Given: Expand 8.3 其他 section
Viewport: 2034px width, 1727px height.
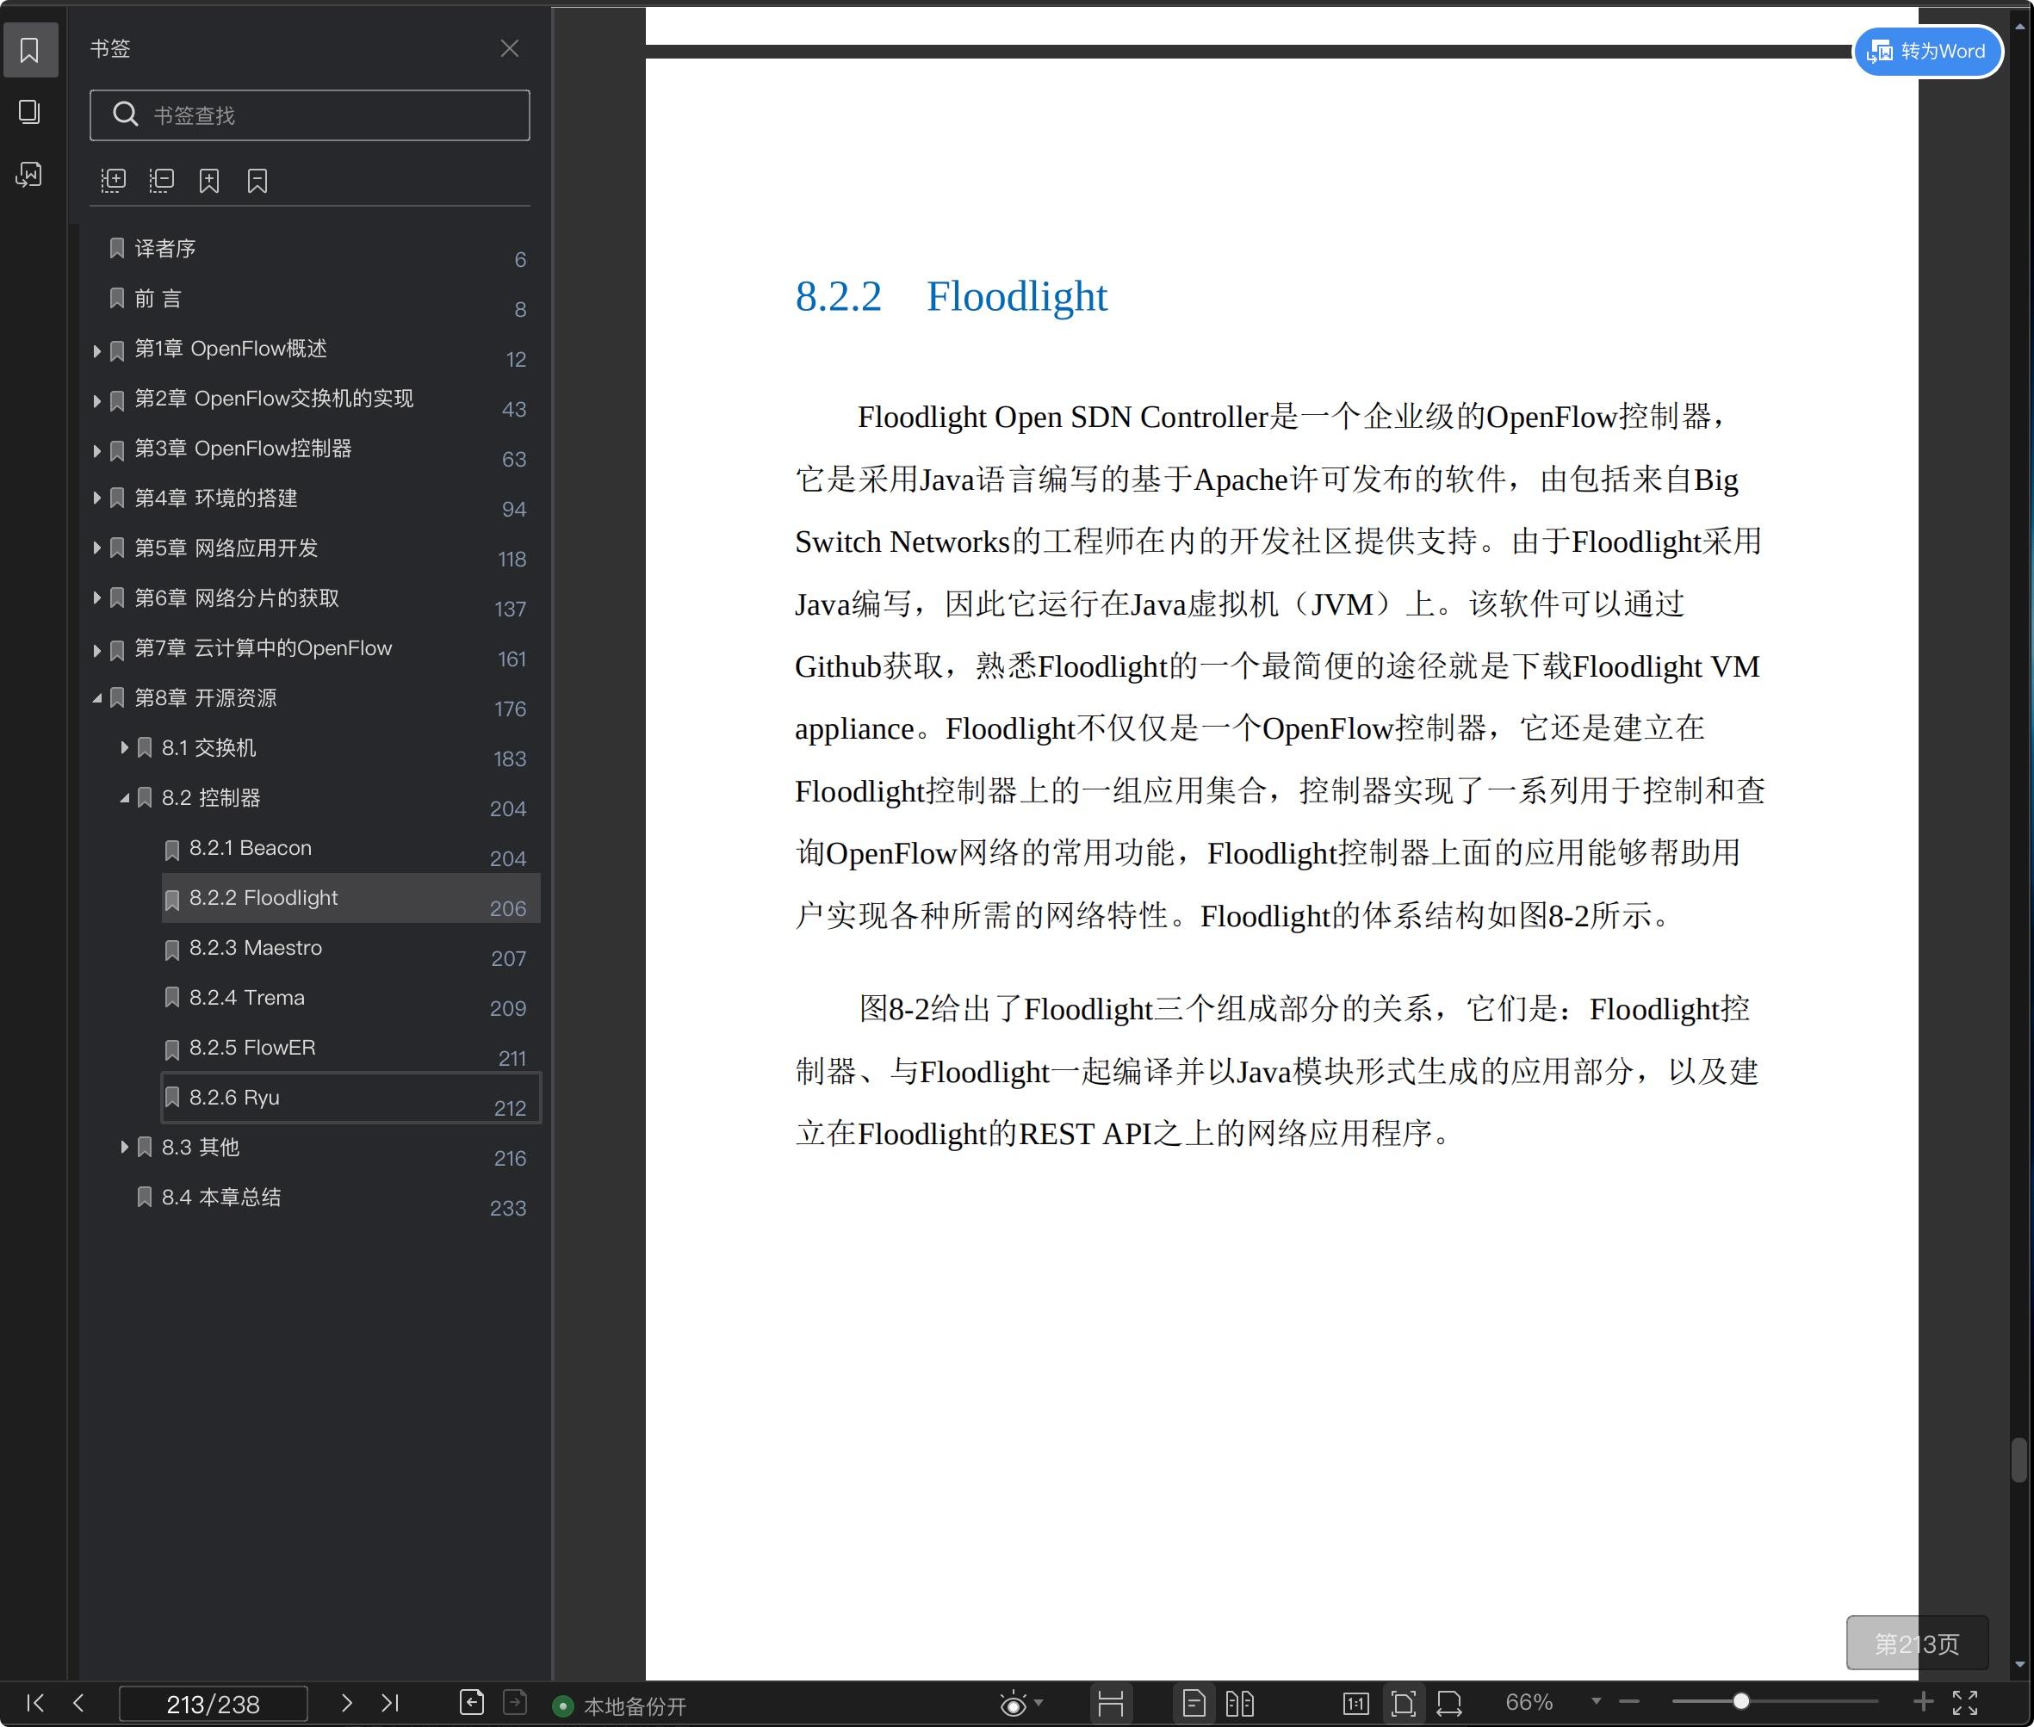Looking at the screenshot, I should (x=124, y=1147).
